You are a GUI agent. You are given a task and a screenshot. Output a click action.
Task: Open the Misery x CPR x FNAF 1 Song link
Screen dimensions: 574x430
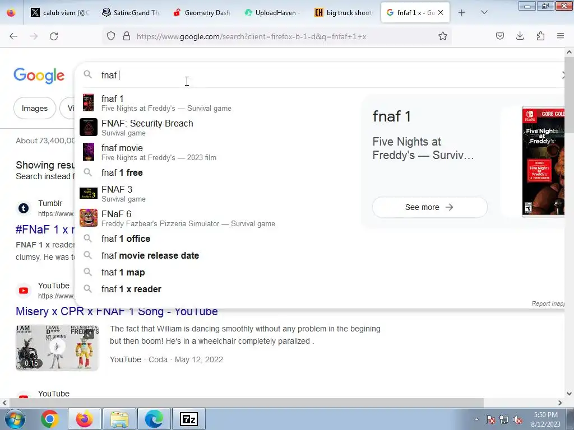tap(117, 311)
